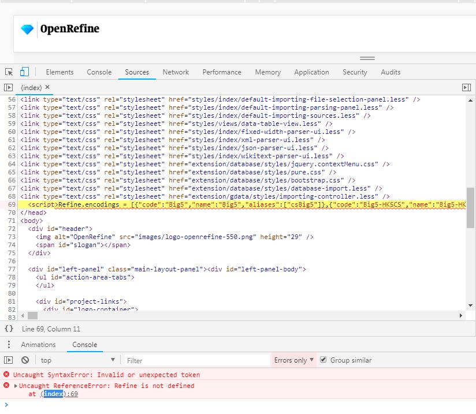476x414 pixels.
Task: Open the Animations tab in the drawer
Action: click(39, 344)
